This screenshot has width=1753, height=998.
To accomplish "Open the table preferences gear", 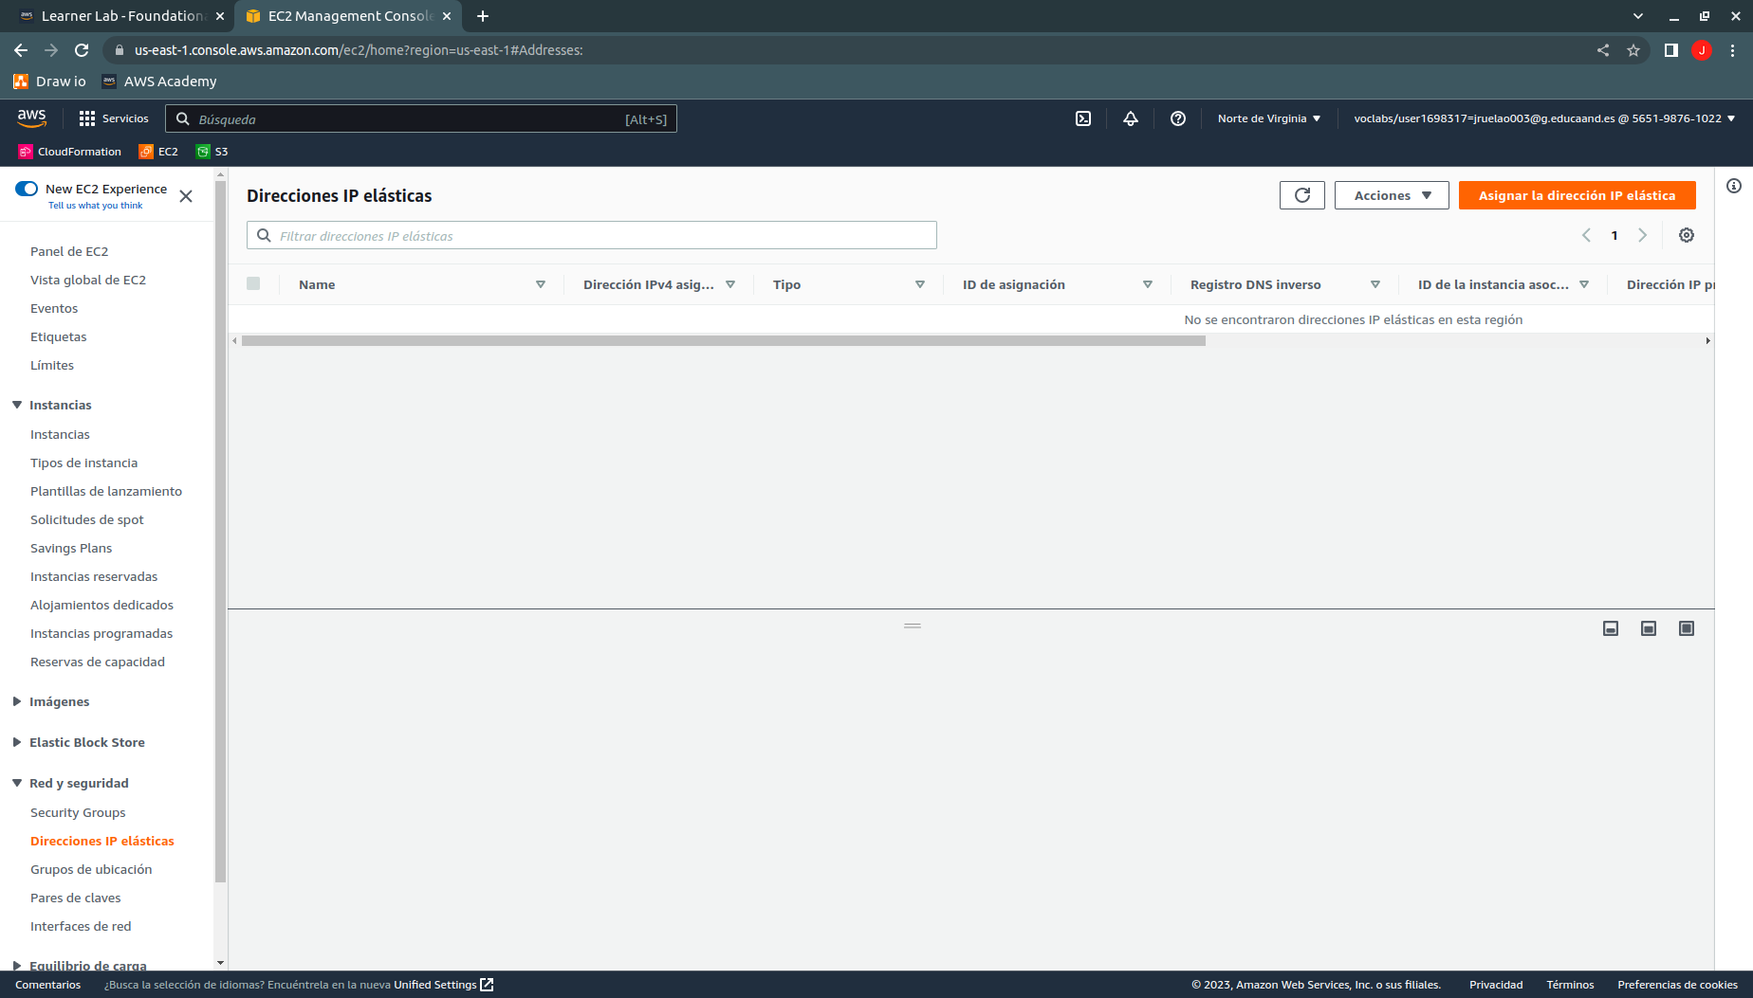I will coord(1687,235).
